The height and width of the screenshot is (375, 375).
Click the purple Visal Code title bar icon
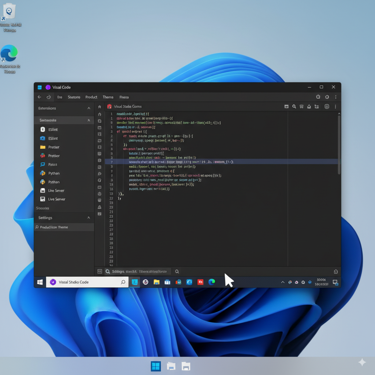[48, 87]
